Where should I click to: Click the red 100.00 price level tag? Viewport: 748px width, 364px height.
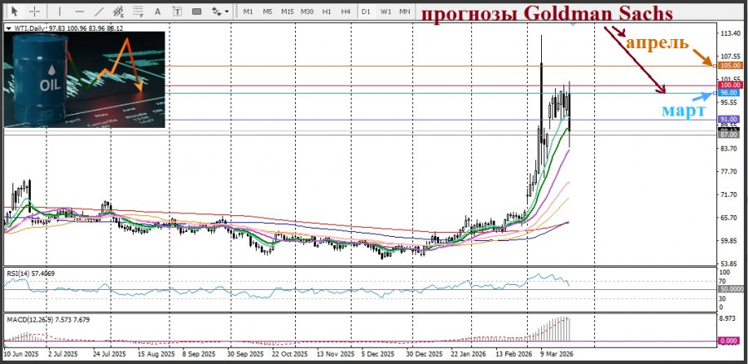tap(730, 85)
